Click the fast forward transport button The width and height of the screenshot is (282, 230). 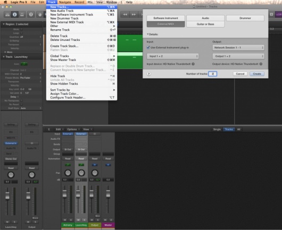click(134, 14)
